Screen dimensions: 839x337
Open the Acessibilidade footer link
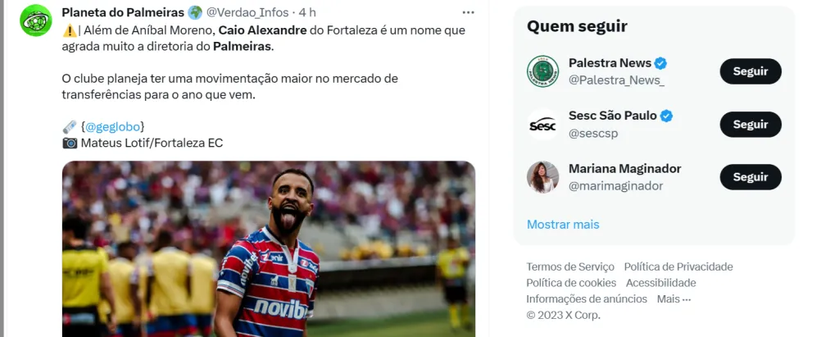(661, 283)
